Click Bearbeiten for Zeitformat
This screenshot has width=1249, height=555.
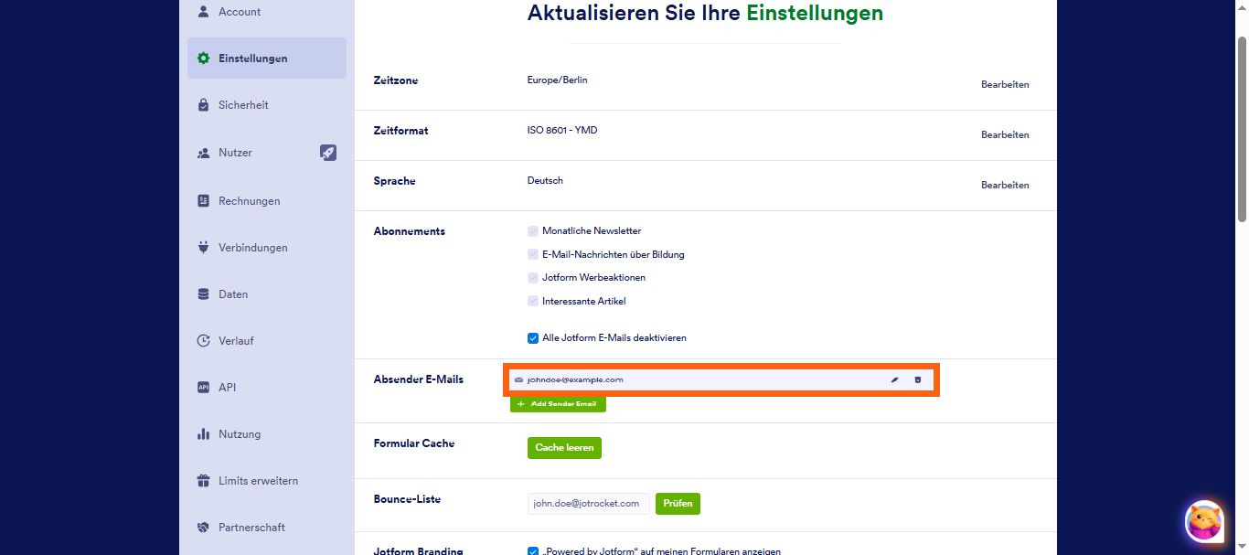(x=1005, y=134)
